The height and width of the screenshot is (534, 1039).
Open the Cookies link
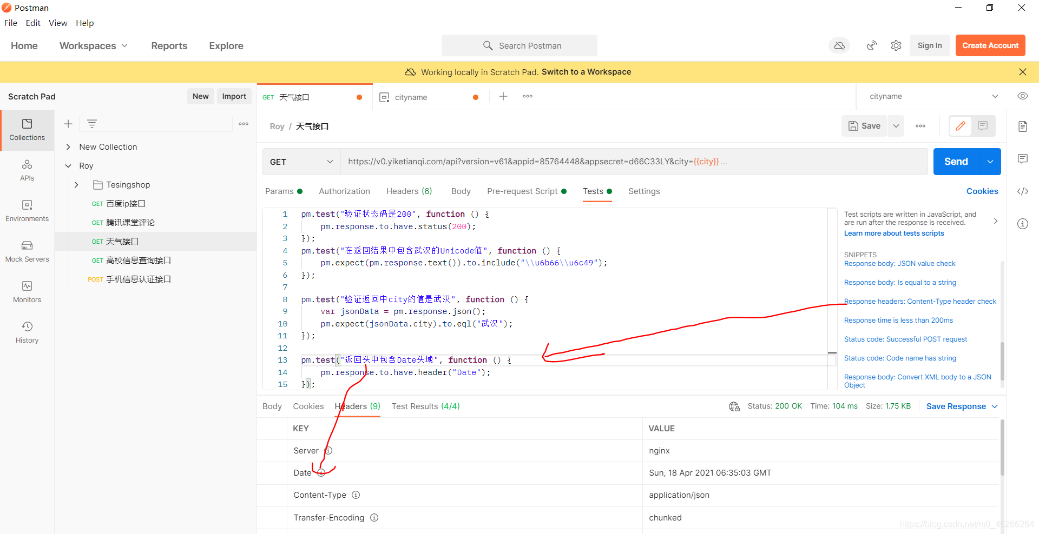[982, 191]
